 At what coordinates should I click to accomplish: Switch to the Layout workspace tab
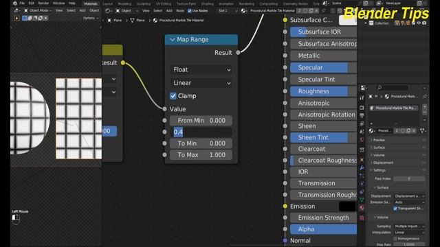(x=107, y=4)
